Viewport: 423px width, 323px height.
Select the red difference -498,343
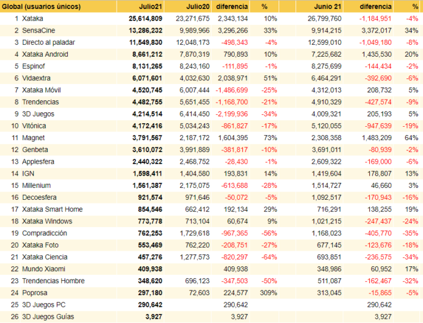[x=234, y=42]
